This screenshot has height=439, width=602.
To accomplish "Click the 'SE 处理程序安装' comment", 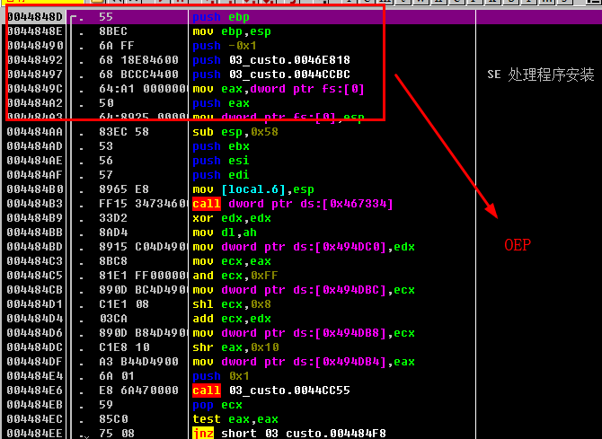I will pos(541,75).
